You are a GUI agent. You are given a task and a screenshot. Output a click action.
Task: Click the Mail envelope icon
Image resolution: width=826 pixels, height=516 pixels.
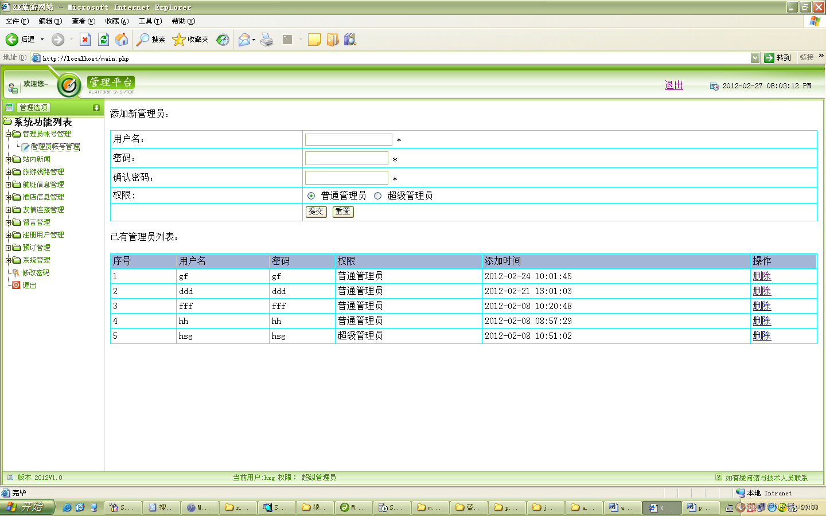244,40
